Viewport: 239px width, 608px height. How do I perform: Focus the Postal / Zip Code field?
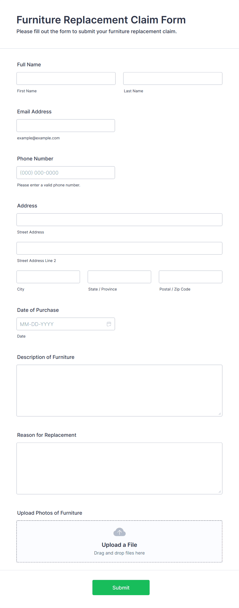pyautogui.click(x=191, y=277)
